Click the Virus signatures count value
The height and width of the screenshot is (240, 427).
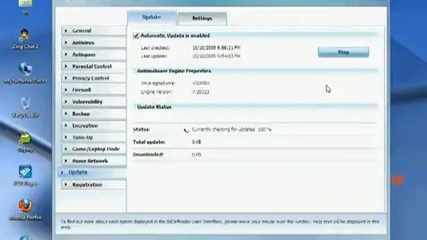tap(201, 83)
